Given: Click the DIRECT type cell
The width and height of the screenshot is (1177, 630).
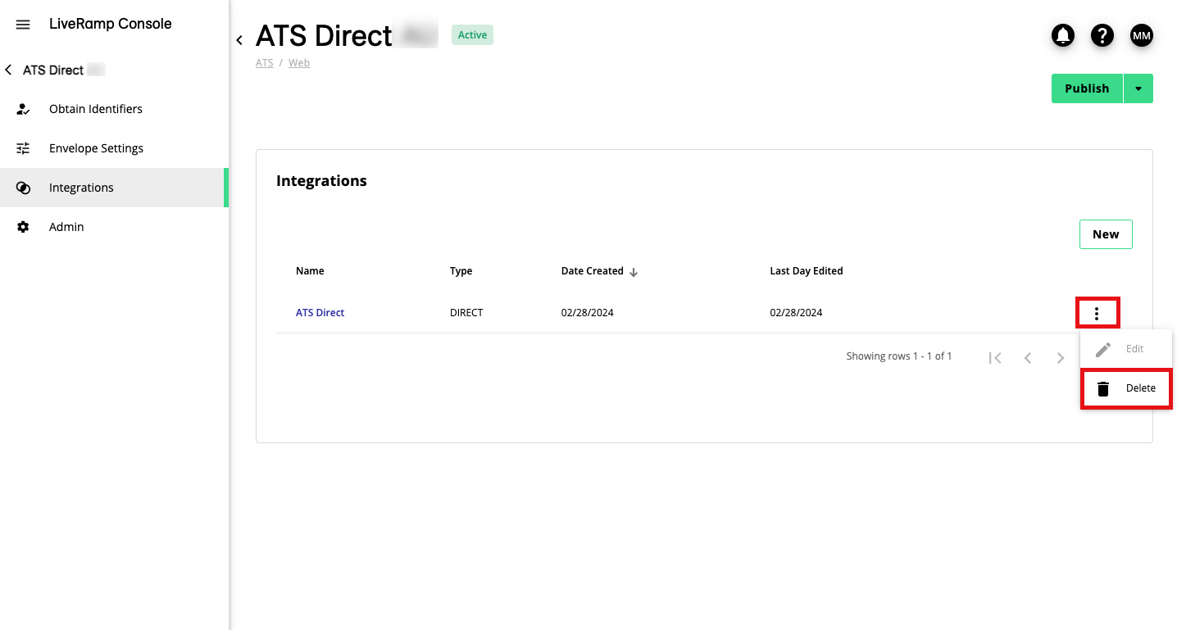Looking at the screenshot, I should (466, 313).
